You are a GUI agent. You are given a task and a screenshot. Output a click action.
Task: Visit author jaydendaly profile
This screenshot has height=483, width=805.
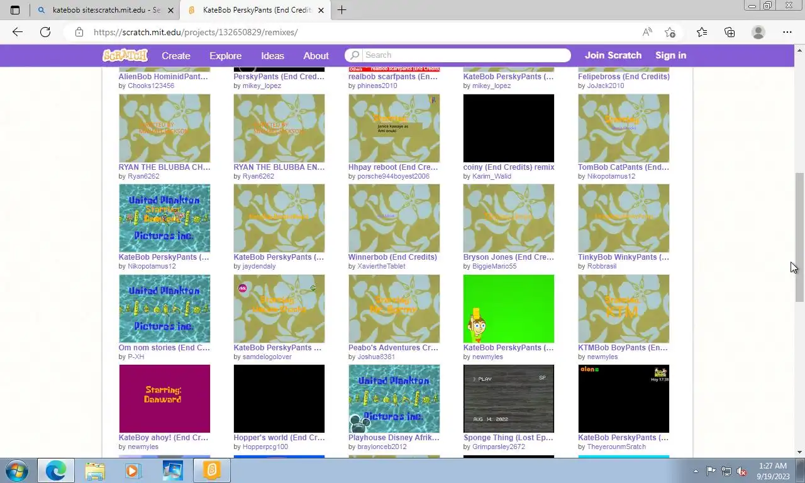[259, 266]
